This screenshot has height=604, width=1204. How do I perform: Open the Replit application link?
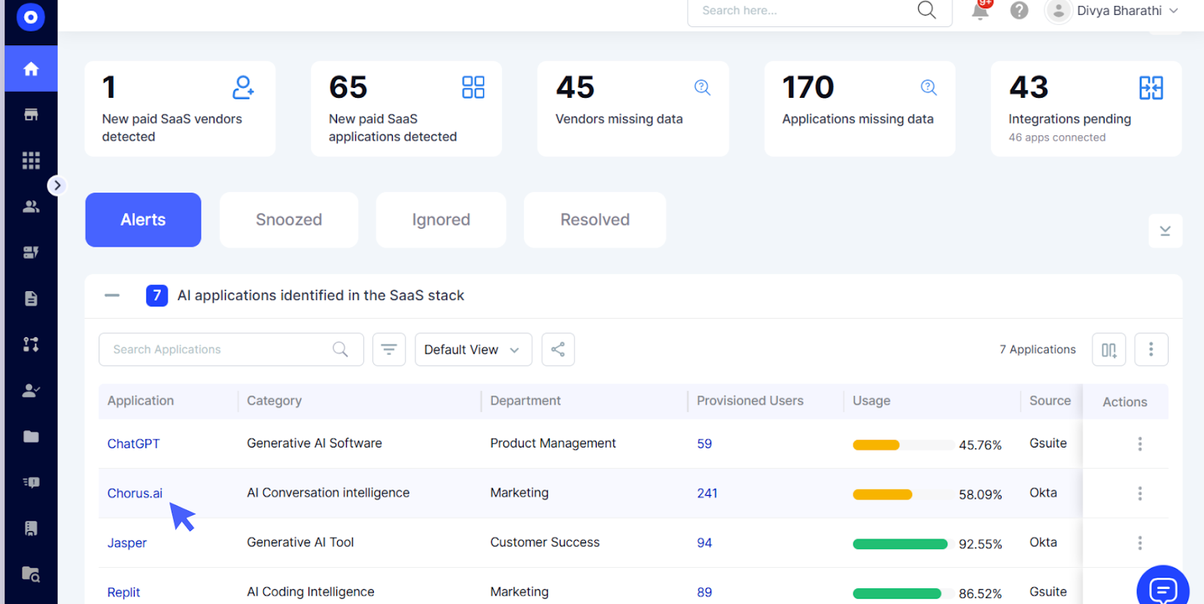pyautogui.click(x=123, y=593)
